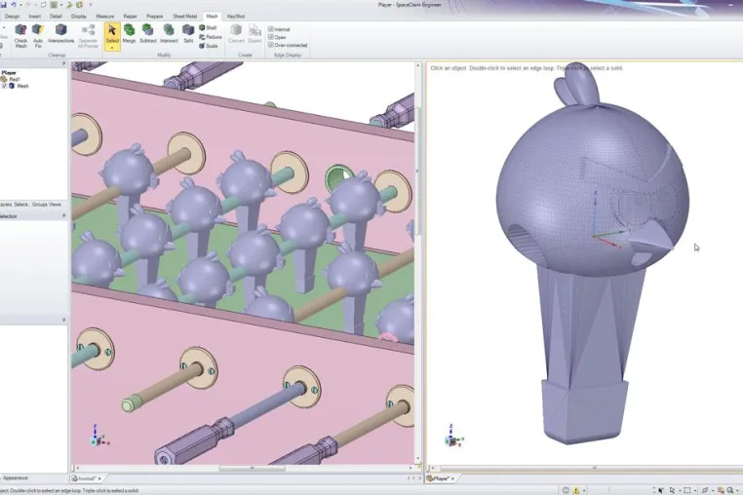Screen dimensions: 743x495
Task: Click the arrow selection filter icon in status bar
Action: tap(673, 490)
